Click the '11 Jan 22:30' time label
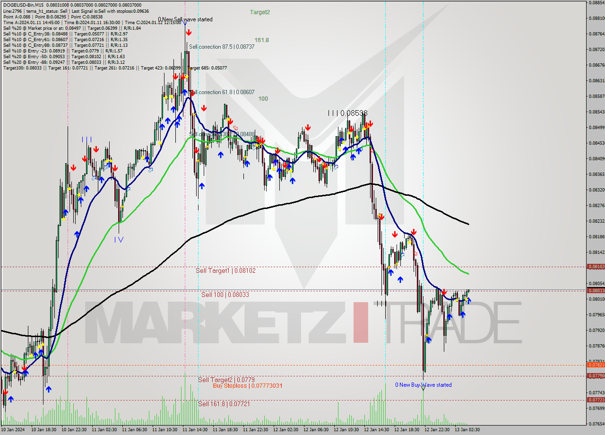This screenshot has height=435, width=605. pos(255,430)
